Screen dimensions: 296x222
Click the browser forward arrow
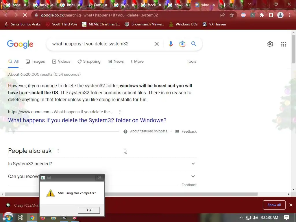click(x=16, y=15)
